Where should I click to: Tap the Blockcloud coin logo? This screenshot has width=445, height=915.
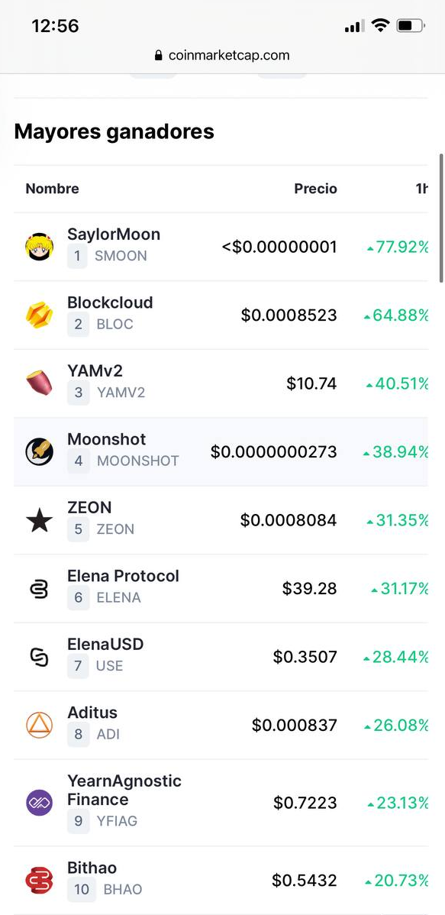click(39, 315)
